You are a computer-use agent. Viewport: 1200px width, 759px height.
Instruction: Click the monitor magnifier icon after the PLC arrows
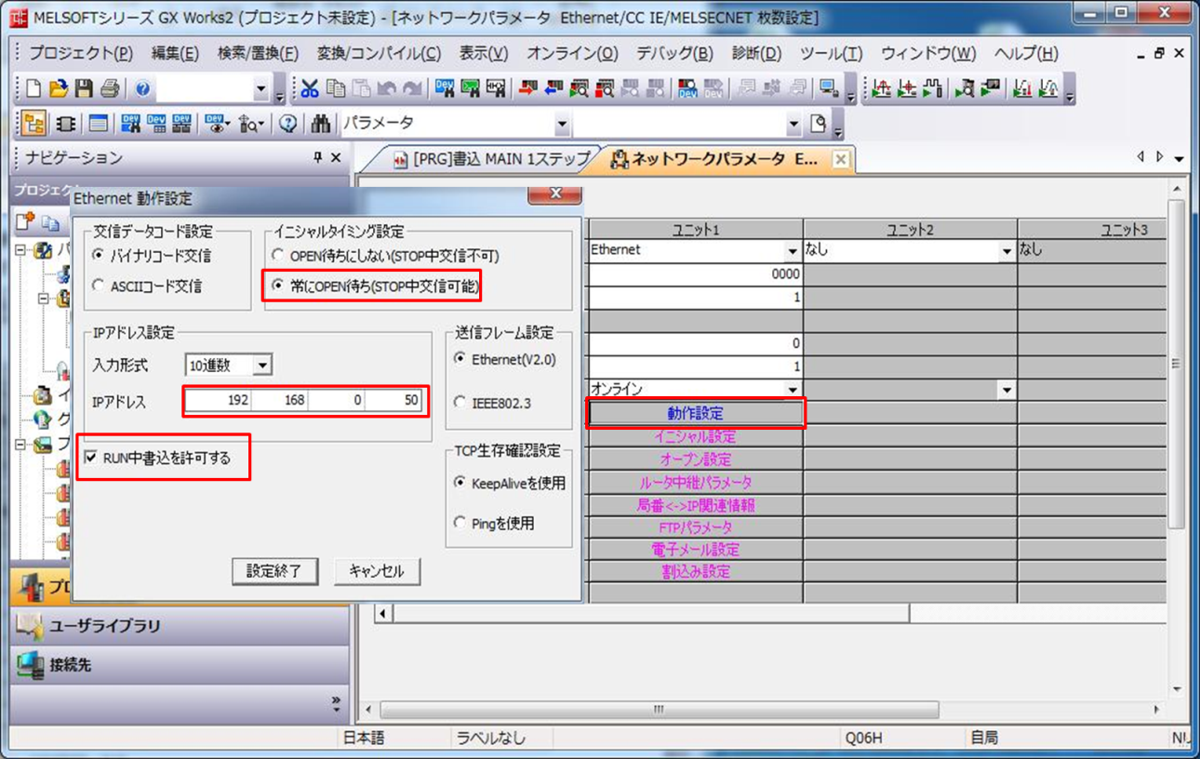[x=579, y=88]
